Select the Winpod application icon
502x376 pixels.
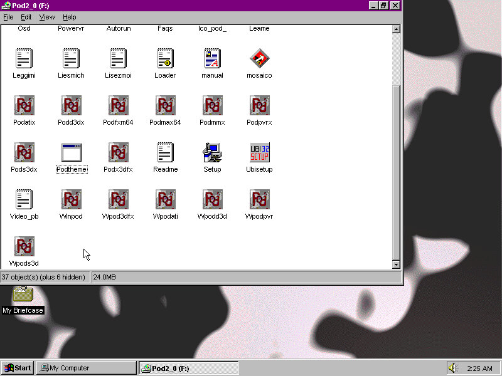tap(71, 200)
